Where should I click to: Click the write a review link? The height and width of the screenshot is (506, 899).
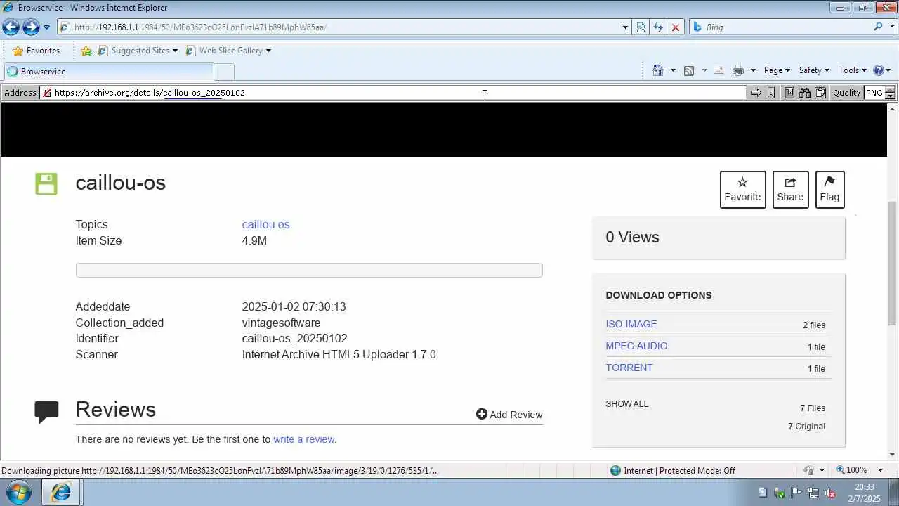(x=303, y=439)
